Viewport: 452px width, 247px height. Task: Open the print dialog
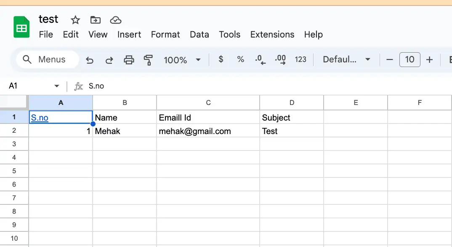pos(129,60)
